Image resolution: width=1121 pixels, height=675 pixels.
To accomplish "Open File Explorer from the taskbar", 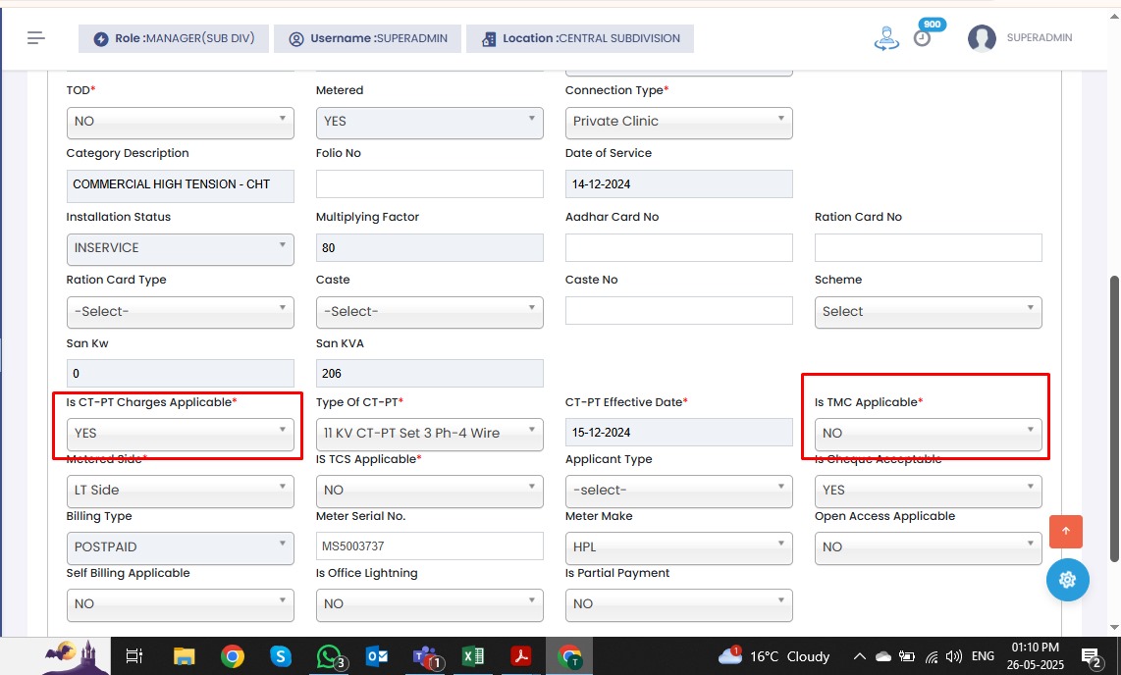I will [x=184, y=655].
